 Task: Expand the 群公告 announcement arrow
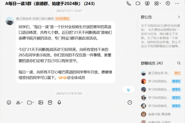[179, 17]
